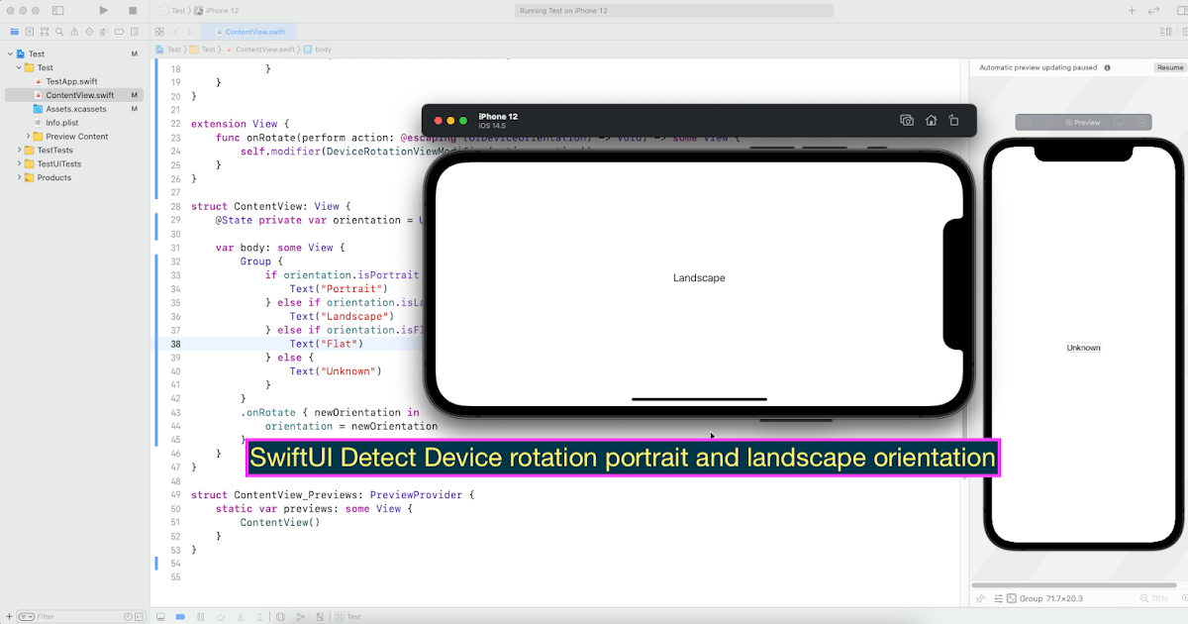The image size is (1188, 624).
Task: Toggle breakpoints in the debug bar
Action: click(x=180, y=615)
